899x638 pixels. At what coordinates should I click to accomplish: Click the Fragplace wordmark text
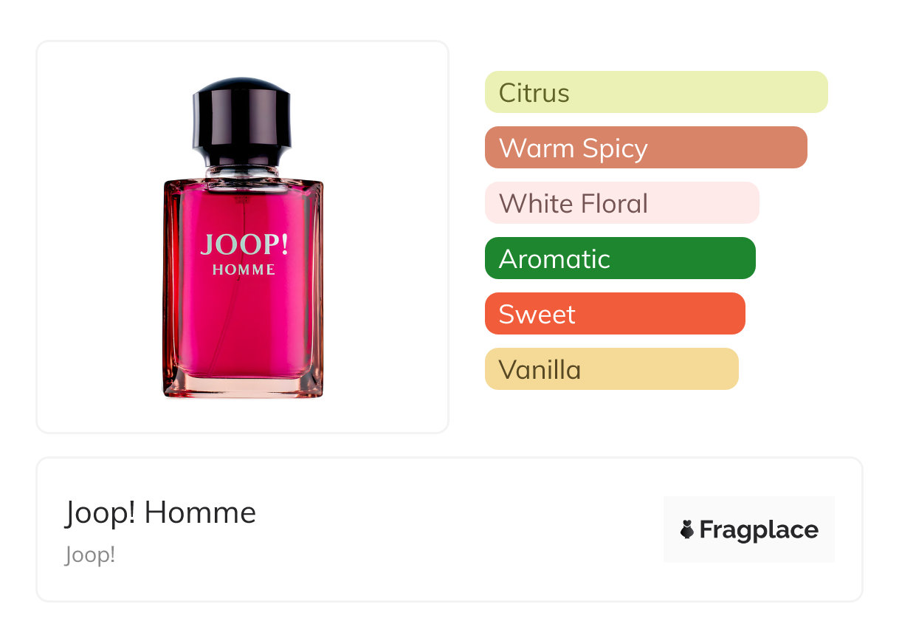(x=759, y=530)
